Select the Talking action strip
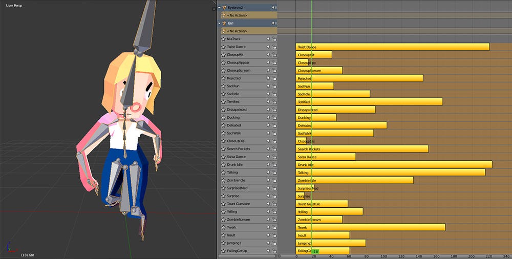Viewport: 512px width, 259px height. [x=391, y=172]
